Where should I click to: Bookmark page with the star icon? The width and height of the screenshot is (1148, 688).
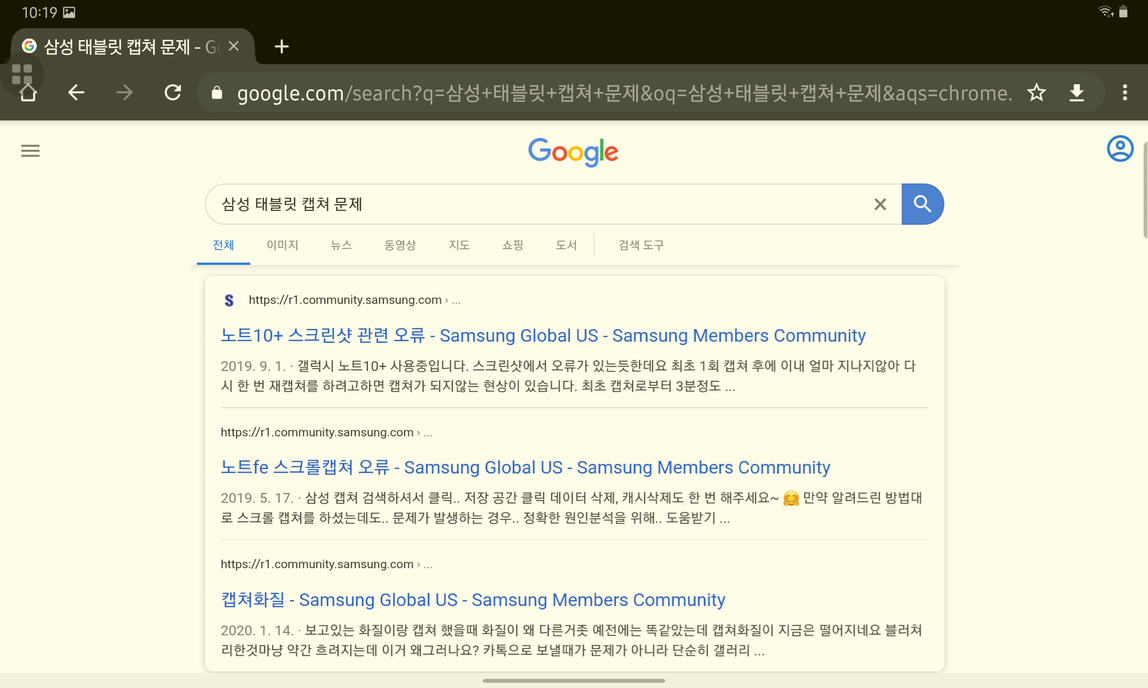point(1036,92)
